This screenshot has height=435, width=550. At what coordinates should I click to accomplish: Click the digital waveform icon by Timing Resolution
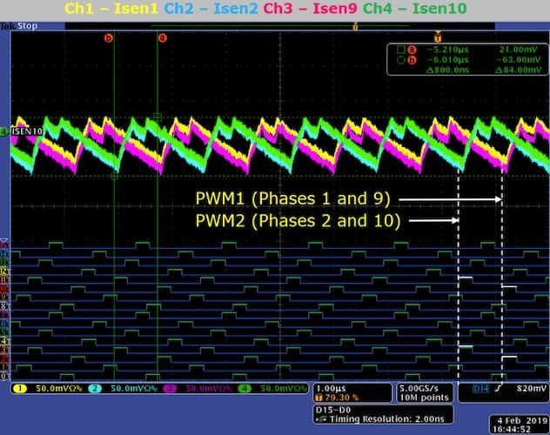pos(321,418)
